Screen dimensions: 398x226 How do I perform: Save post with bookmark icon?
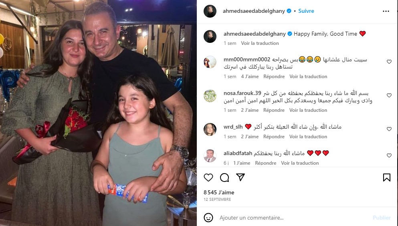pyautogui.click(x=387, y=177)
